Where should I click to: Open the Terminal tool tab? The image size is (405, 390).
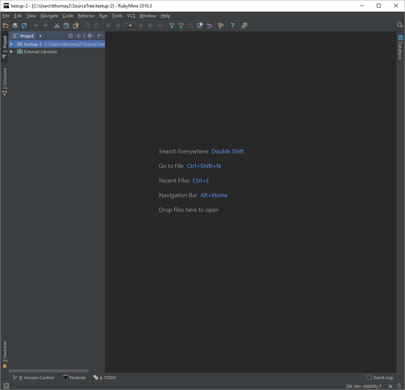pos(74,378)
